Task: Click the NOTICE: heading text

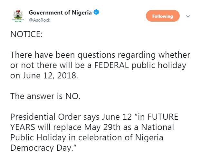Action: click(x=26, y=35)
